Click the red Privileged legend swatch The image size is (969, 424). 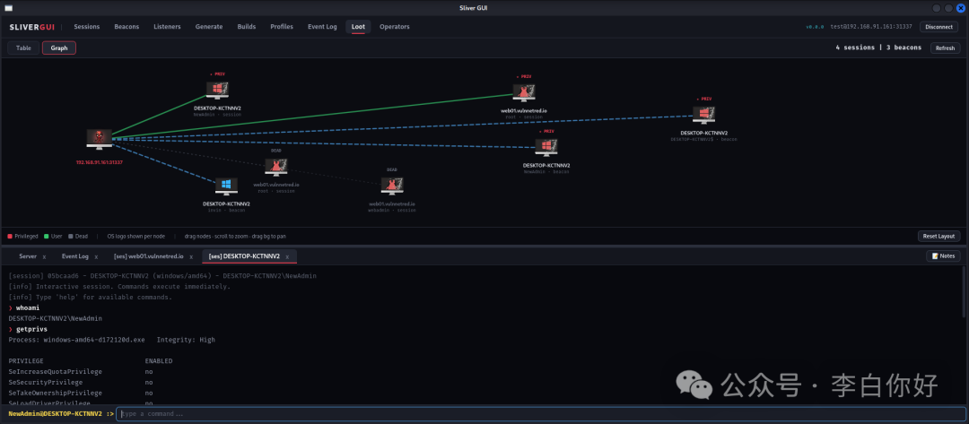(10, 237)
